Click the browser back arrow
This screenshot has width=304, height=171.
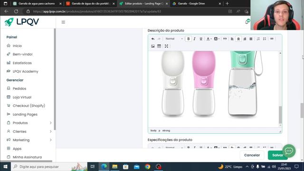(6, 11)
